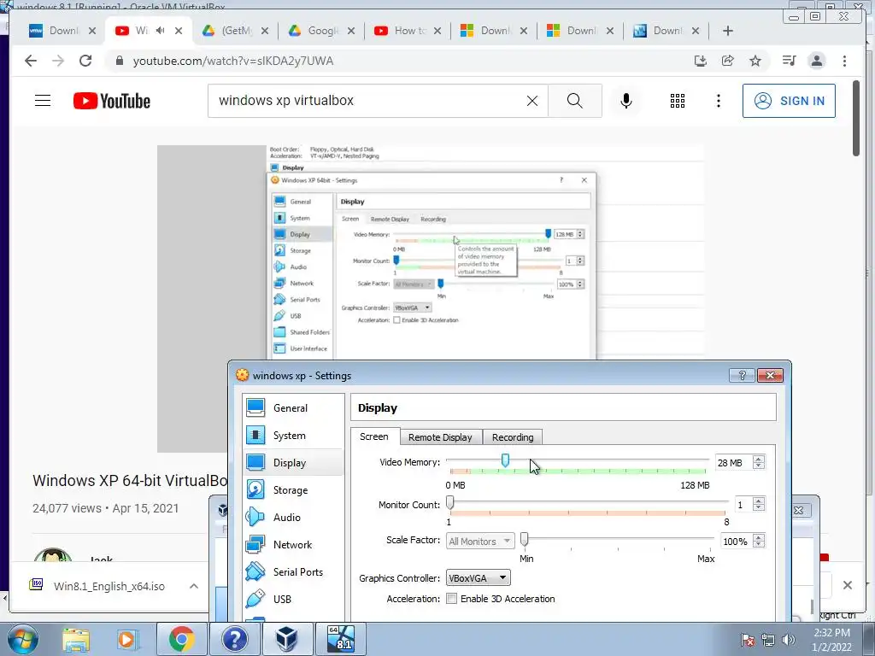
Task: Click volume icon in system tray
Action: pos(788,640)
